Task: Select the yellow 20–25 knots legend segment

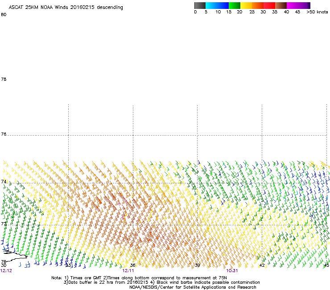Action: tap(246, 5)
